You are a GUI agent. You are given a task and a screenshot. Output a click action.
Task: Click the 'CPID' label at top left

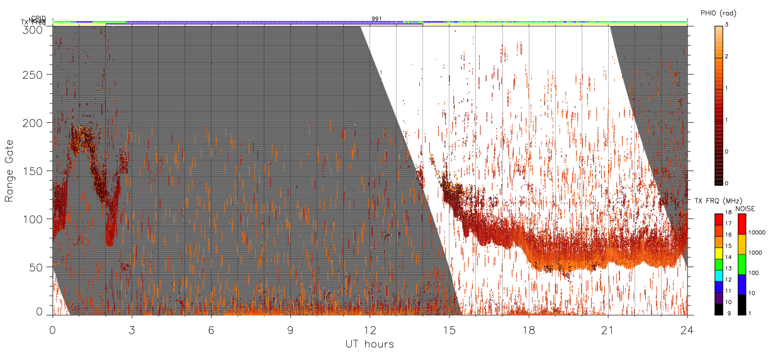pyautogui.click(x=38, y=19)
